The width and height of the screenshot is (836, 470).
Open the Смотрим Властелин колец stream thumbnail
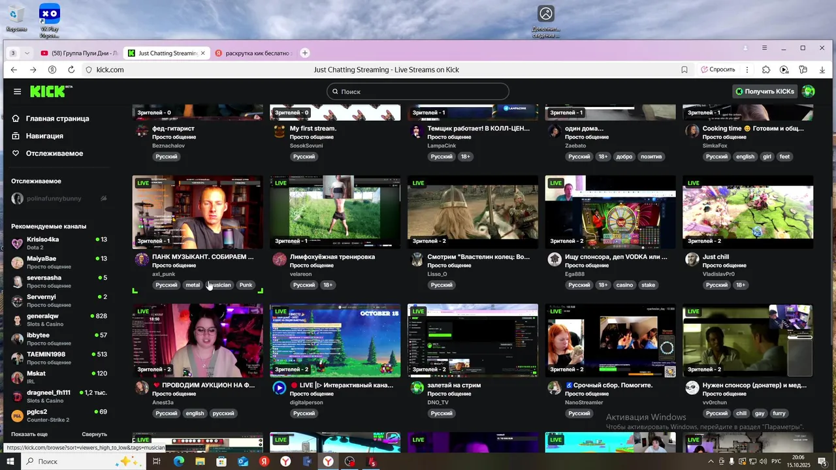(473, 212)
